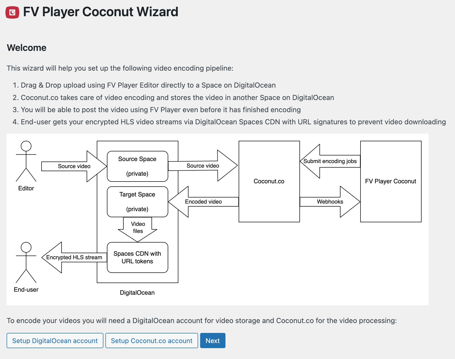Click the Target Space (private) box
Image resolution: width=455 pixels, height=359 pixels.
137,202
